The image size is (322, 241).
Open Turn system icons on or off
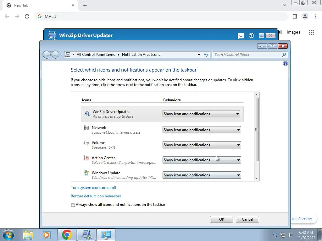tap(93, 188)
